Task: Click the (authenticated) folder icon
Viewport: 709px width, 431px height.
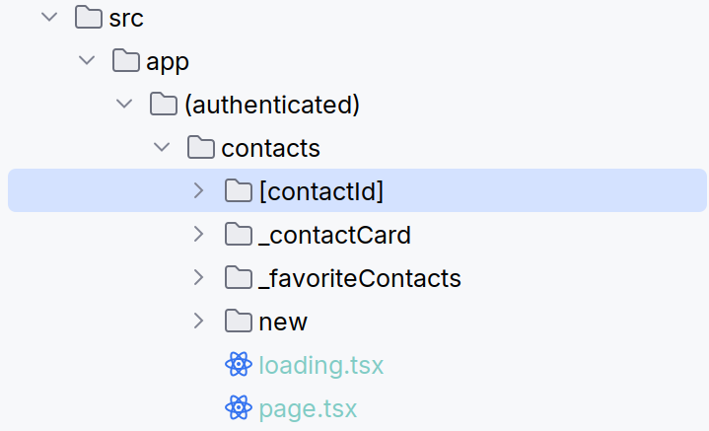Action: (164, 104)
